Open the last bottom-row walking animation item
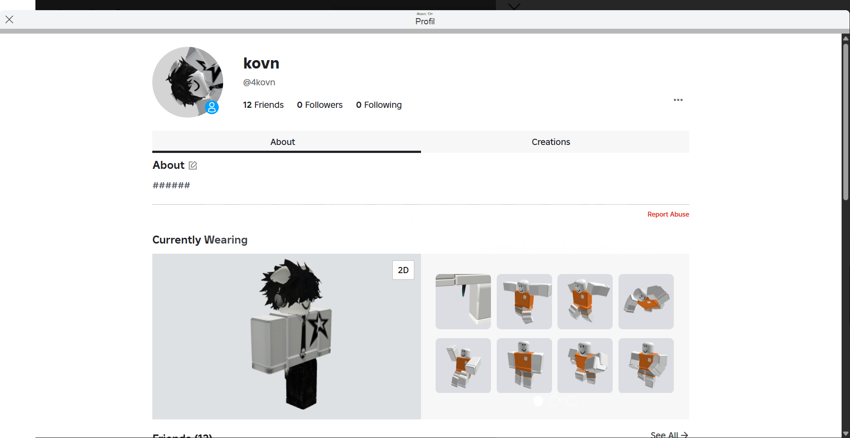The width and height of the screenshot is (850, 438). click(x=646, y=366)
